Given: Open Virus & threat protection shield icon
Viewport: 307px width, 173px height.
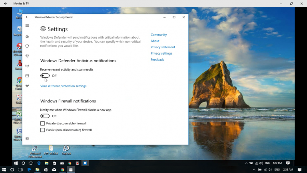Looking at the screenshot, I should [27, 46].
